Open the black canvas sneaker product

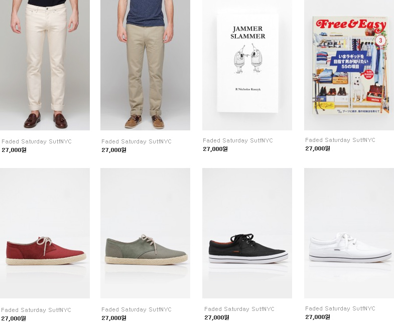247,233
